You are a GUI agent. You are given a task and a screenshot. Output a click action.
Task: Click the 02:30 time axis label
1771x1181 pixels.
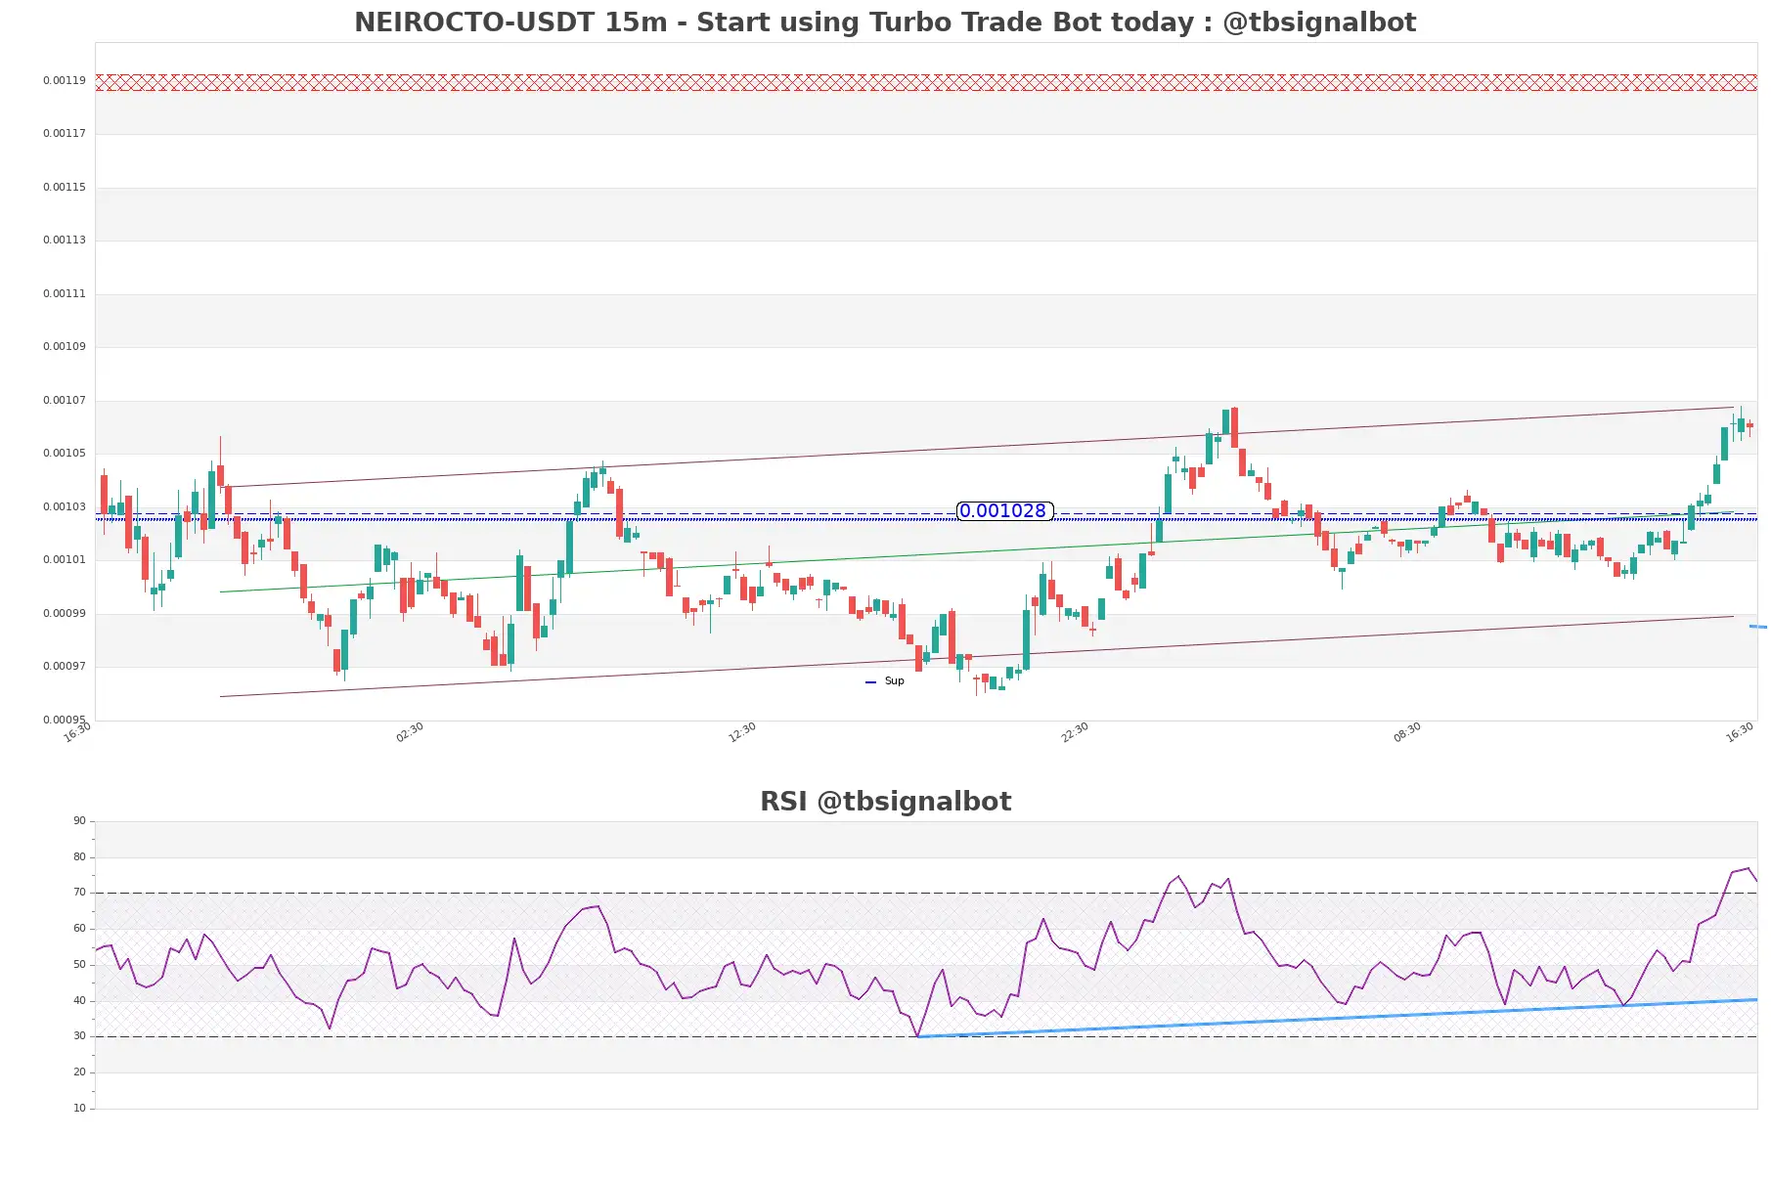(410, 732)
